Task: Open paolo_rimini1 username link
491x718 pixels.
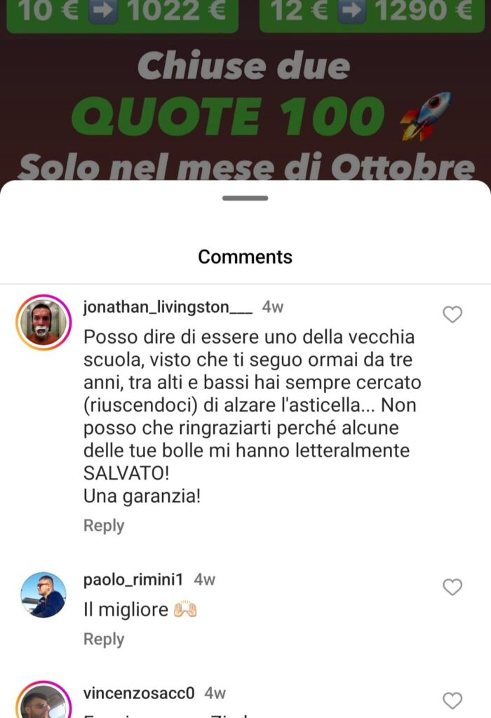Action: (x=133, y=580)
